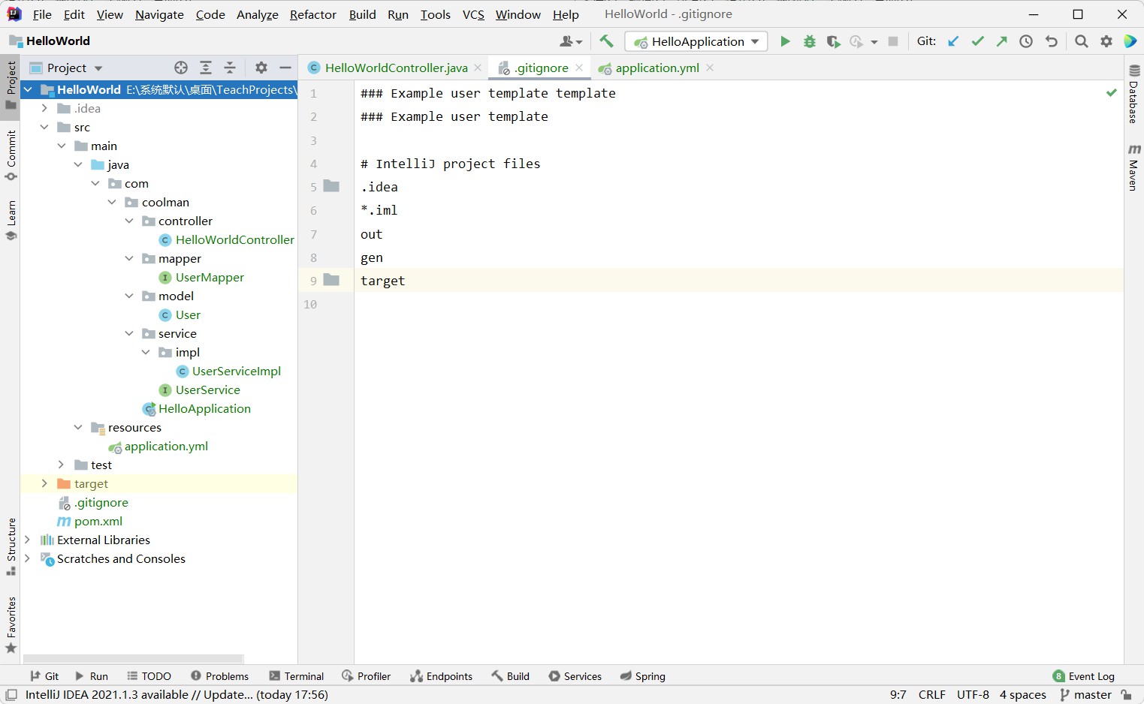Collapse the controller package
Image resolution: width=1144 pixels, height=704 pixels.
pos(129,221)
